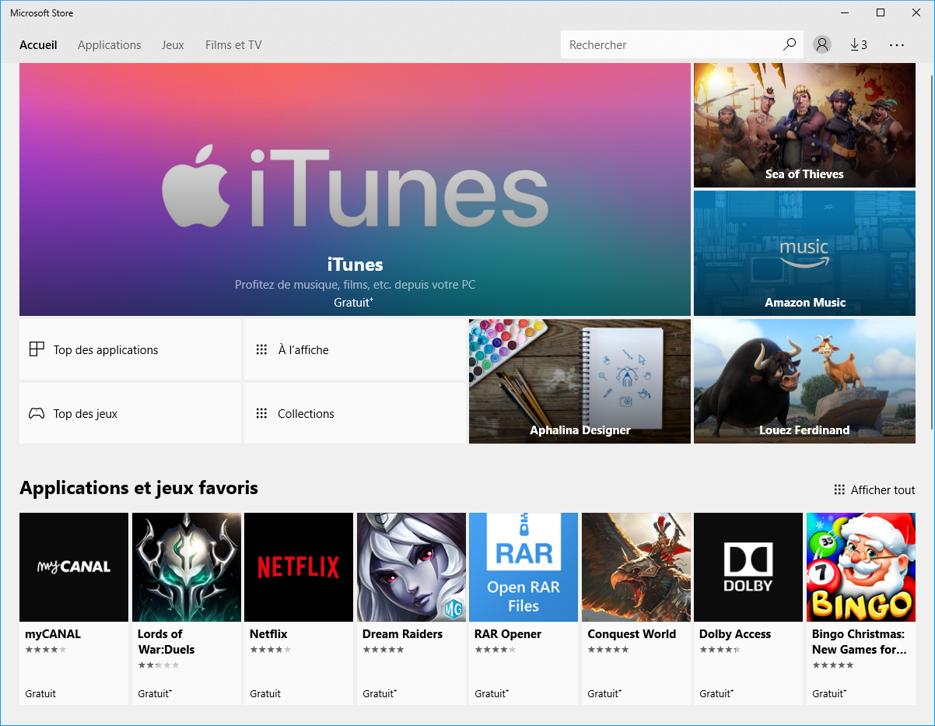Click the Gratuit label under myCANAL
The image size is (935, 726).
pyautogui.click(x=40, y=693)
